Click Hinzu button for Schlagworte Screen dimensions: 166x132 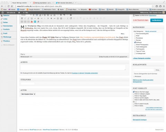tap(157, 70)
